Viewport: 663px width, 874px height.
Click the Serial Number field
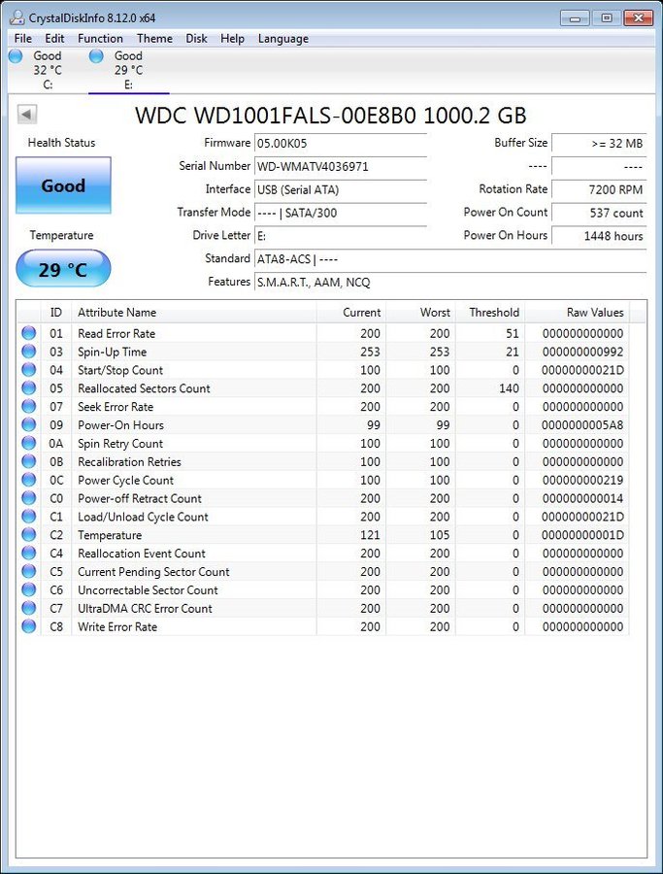pyautogui.click(x=341, y=166)
